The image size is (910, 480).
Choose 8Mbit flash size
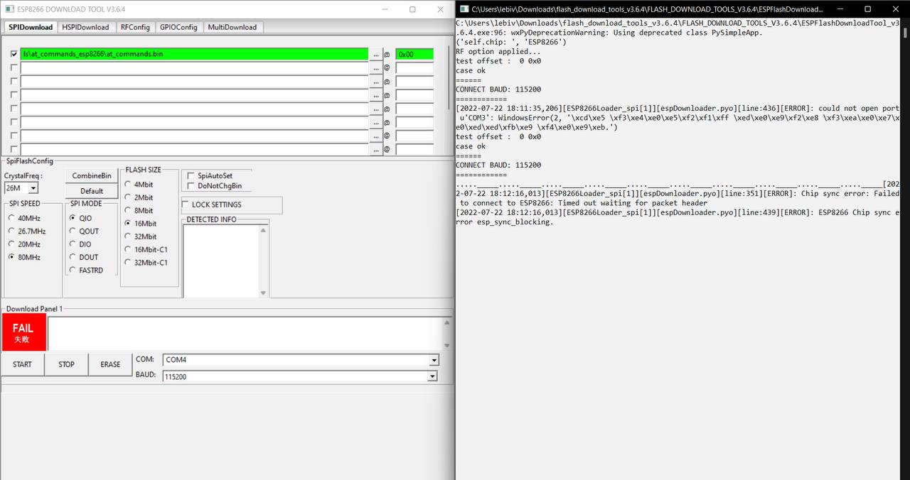(139, 210)
